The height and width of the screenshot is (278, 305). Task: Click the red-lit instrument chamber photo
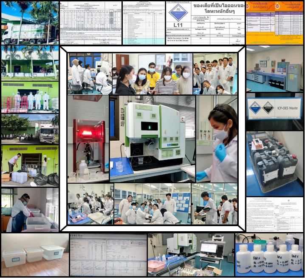tap(88, 139)
